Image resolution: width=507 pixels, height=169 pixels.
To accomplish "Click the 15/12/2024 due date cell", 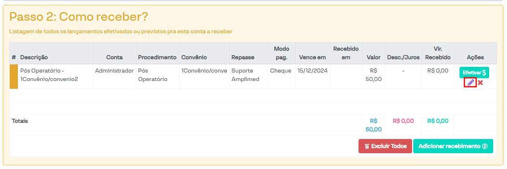I will pyautogui.click(x=312, y=71).
